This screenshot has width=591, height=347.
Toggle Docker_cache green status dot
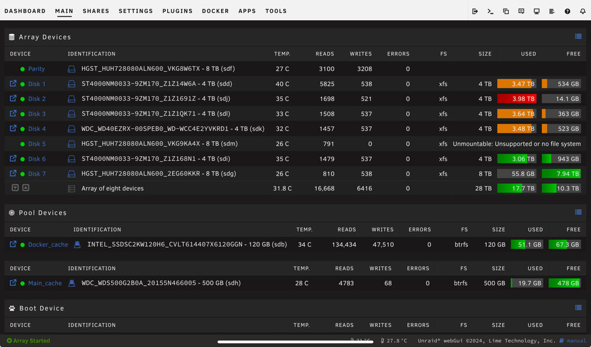[x=22, y=245]
